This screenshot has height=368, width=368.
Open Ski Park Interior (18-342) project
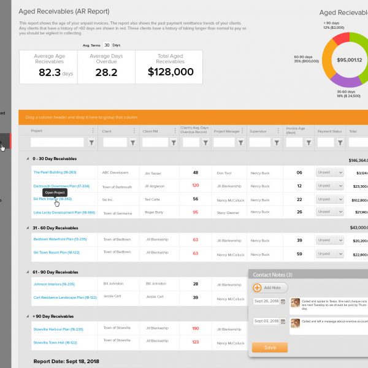coord(53,199)
